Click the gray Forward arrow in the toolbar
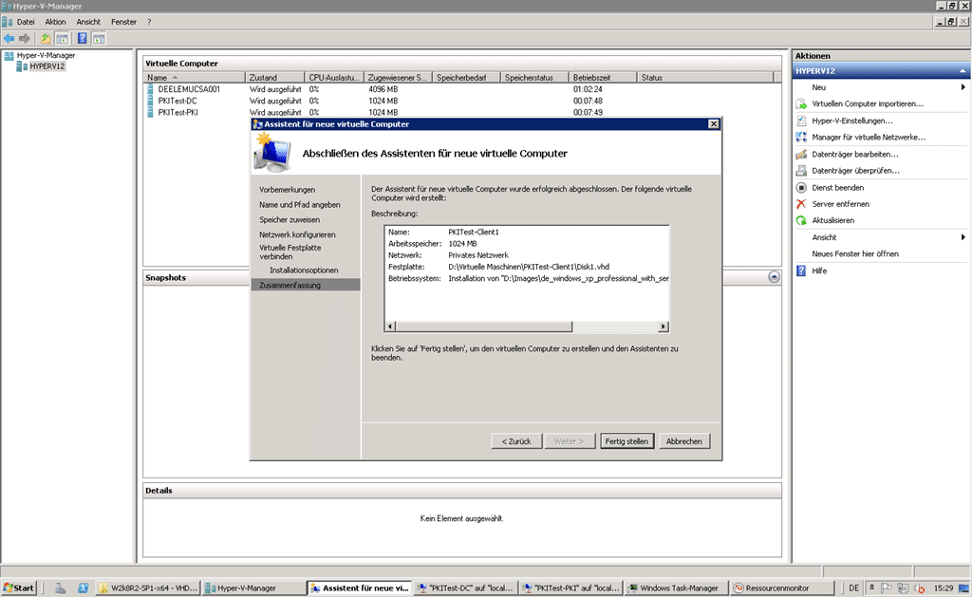Screen dimensions: 972x597 [24, 38]
